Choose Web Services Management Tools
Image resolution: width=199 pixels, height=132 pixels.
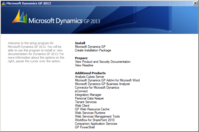tap(97, 116)
